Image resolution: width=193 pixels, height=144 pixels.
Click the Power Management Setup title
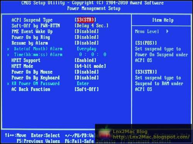tap(94, 8)
